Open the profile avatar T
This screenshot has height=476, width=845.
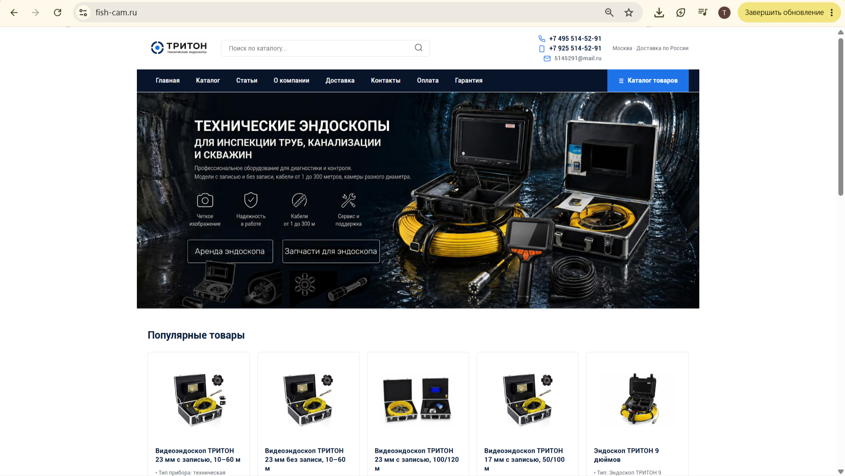coord(724,12)
